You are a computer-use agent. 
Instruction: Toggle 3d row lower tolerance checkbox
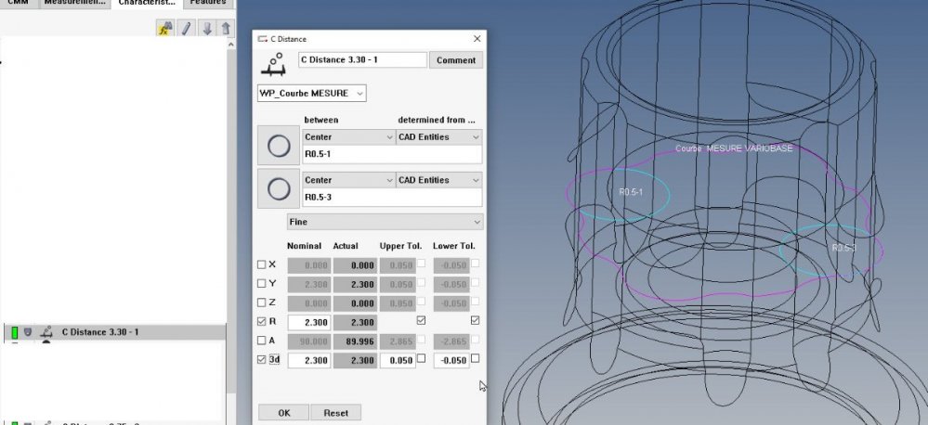475,358
